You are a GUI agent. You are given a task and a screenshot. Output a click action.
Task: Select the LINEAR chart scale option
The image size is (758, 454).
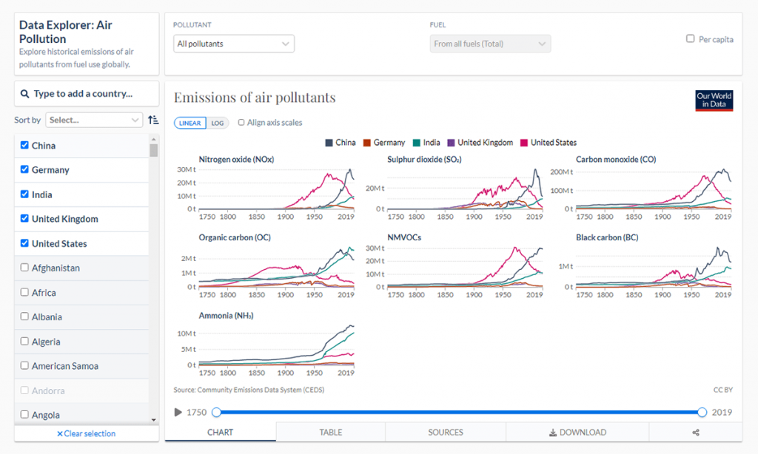(x=189, y=123)
